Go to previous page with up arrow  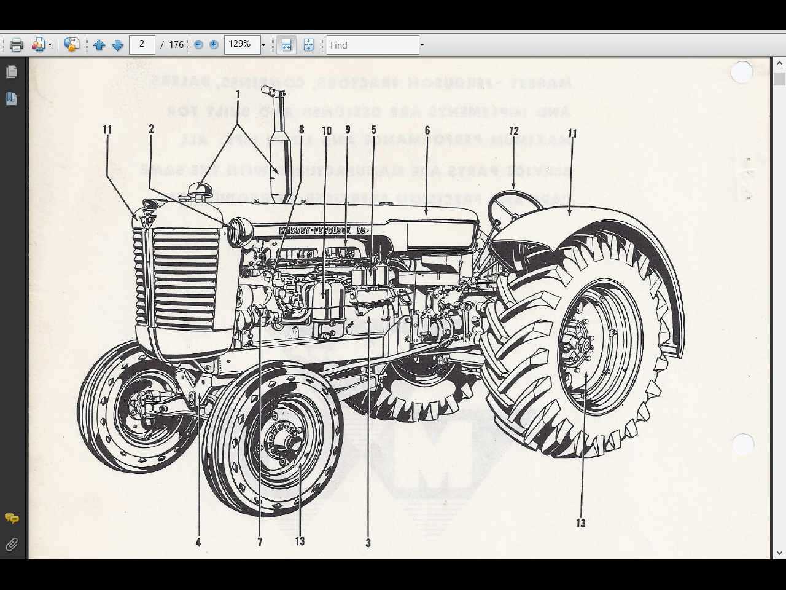(x=99, y=45)
